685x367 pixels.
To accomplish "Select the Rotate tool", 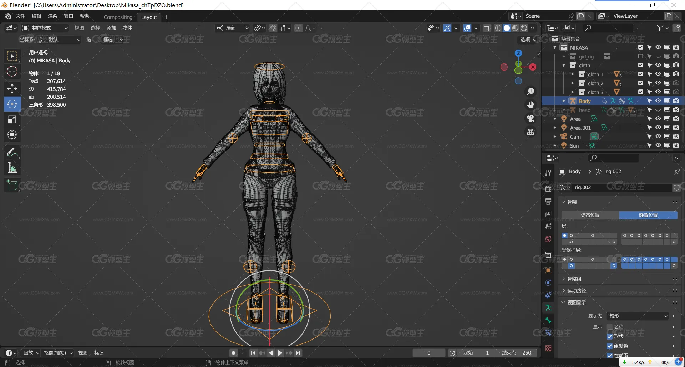I will tap(12, 104).
